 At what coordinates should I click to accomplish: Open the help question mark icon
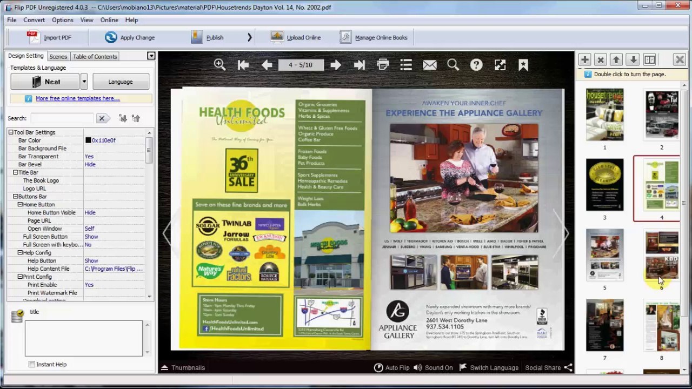click(x=476, y=65)
